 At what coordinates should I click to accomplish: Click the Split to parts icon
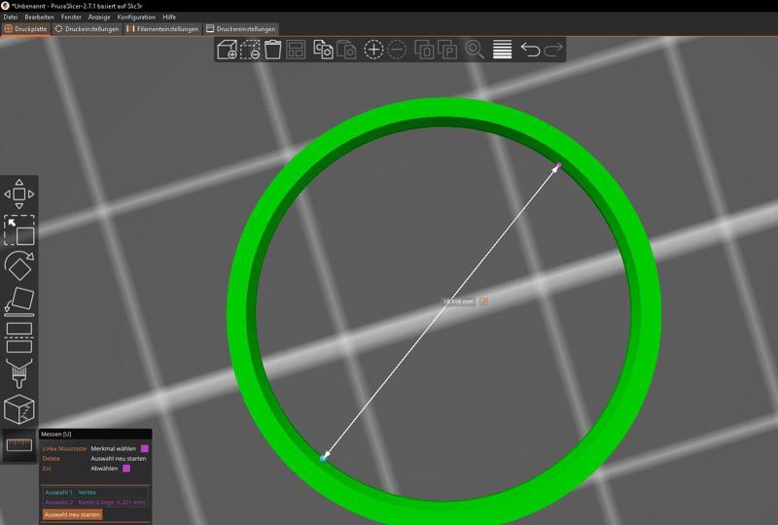(447, 50)
